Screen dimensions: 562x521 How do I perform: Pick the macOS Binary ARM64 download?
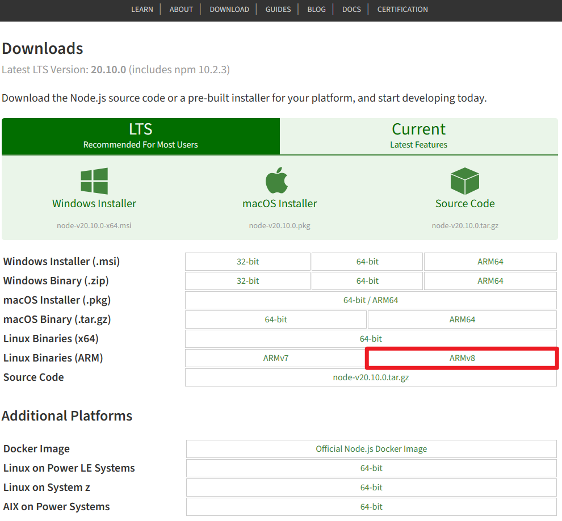click(x=462, y=320)
